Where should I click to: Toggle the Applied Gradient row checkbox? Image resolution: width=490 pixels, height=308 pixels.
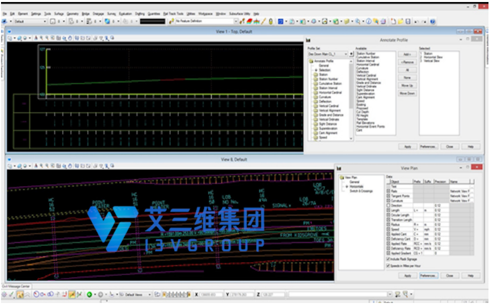pos(389,253)
